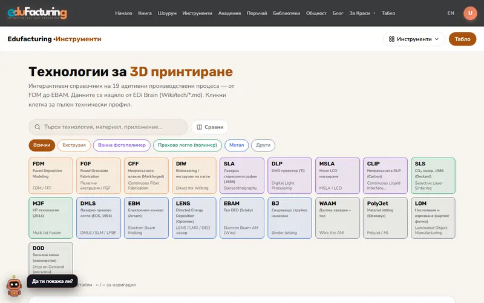Open Поръчай page

click(257, 13)
